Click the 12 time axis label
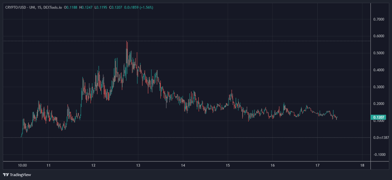This screenshot has height=180, width=392. pos(93,165)
